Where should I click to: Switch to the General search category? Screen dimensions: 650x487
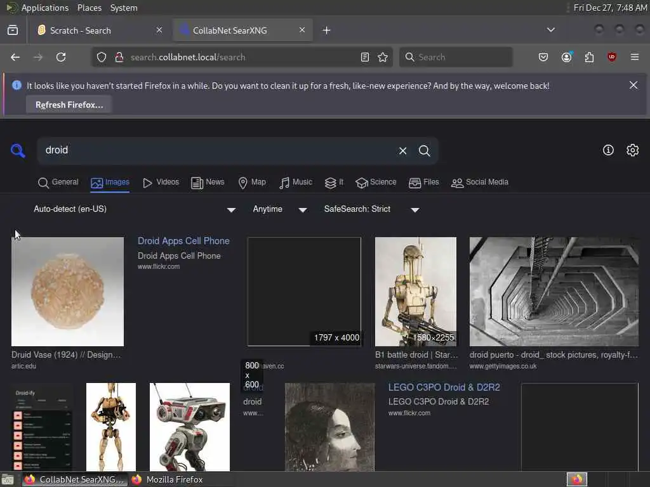58,182
